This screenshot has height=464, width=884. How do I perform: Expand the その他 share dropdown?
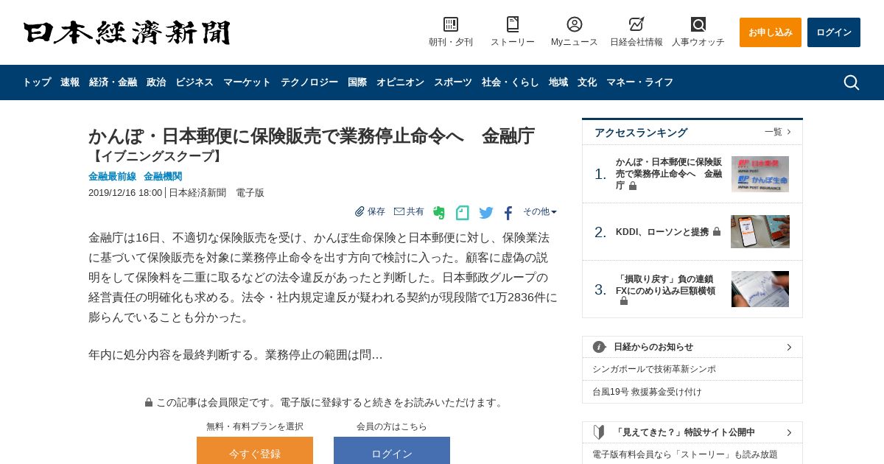pyautogui.click(x=540, y=211)
